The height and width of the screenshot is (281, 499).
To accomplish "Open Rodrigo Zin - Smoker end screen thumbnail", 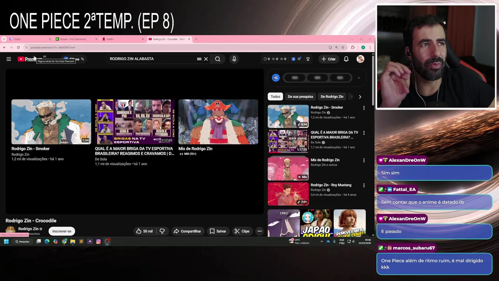I will [x=51, y=122].
